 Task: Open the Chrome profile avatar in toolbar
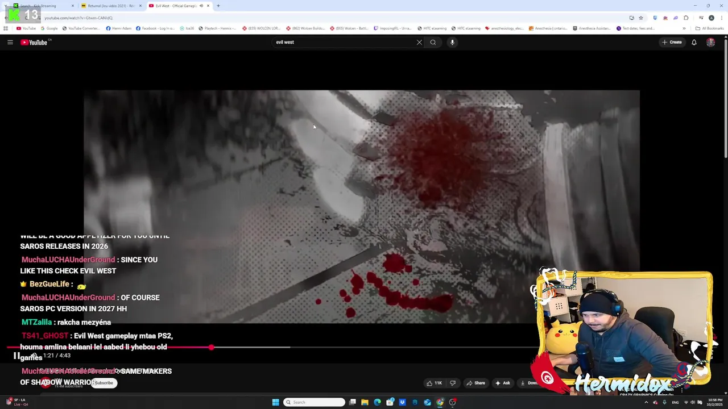[712, 18]
